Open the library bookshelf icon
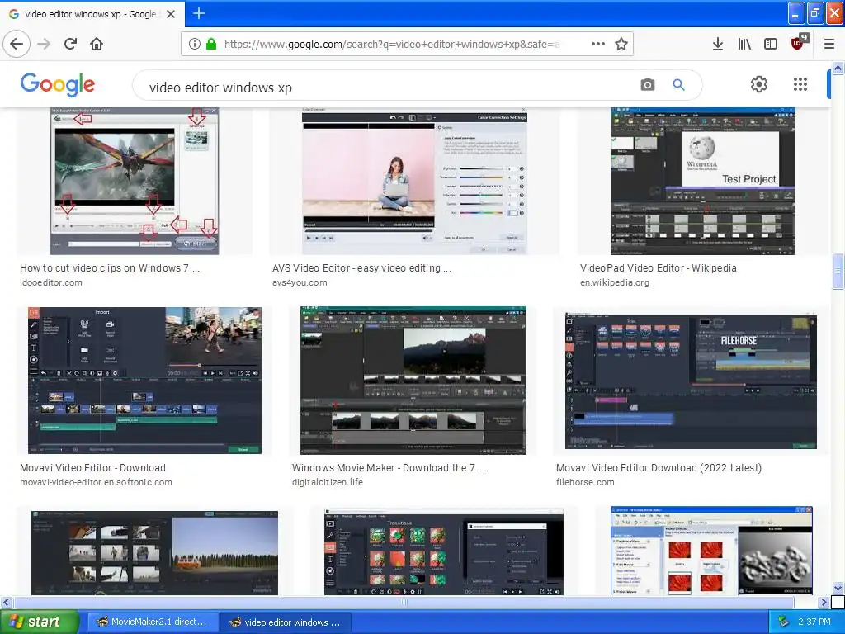 pos(744,45)
